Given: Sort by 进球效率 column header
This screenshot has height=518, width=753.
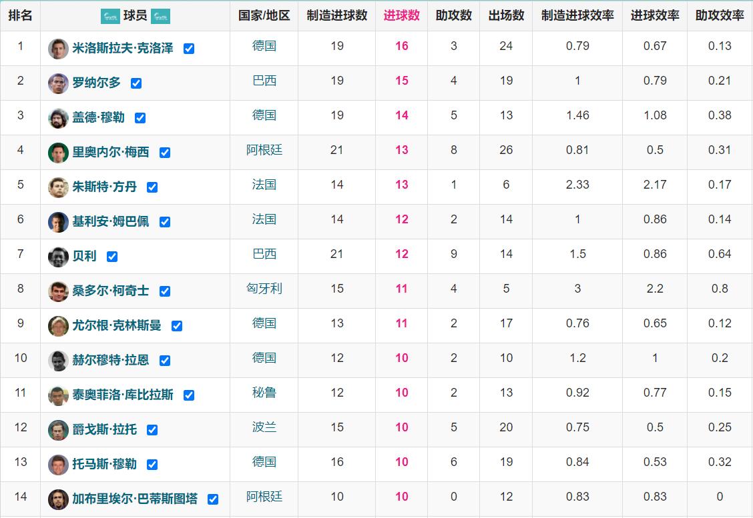Looking at the screenshot, I should tap(655, 15).
